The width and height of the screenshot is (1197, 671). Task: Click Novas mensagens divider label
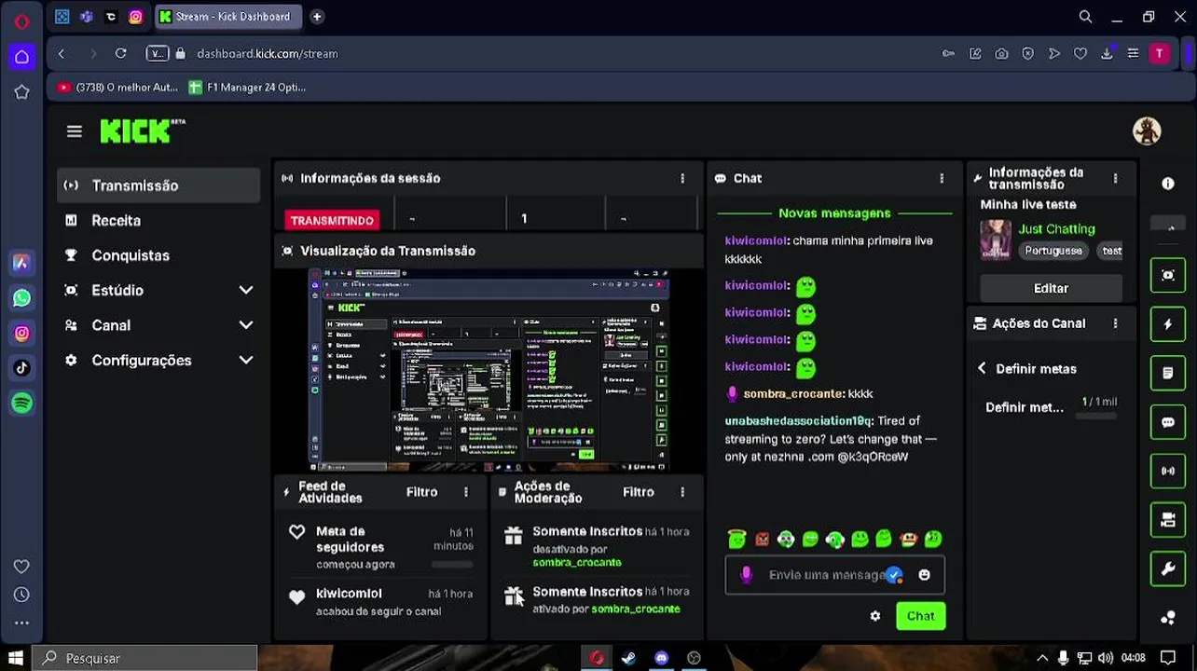[834, 213]
